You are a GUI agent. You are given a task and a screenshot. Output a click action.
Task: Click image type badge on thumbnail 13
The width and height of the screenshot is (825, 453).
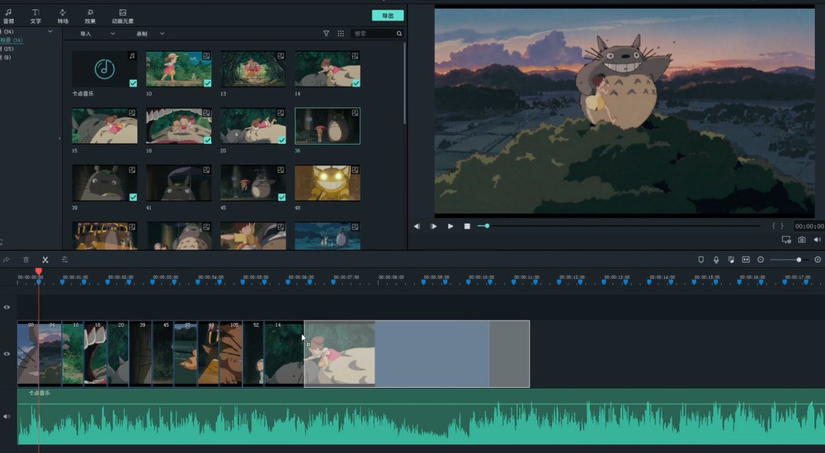tap(281, 56)
